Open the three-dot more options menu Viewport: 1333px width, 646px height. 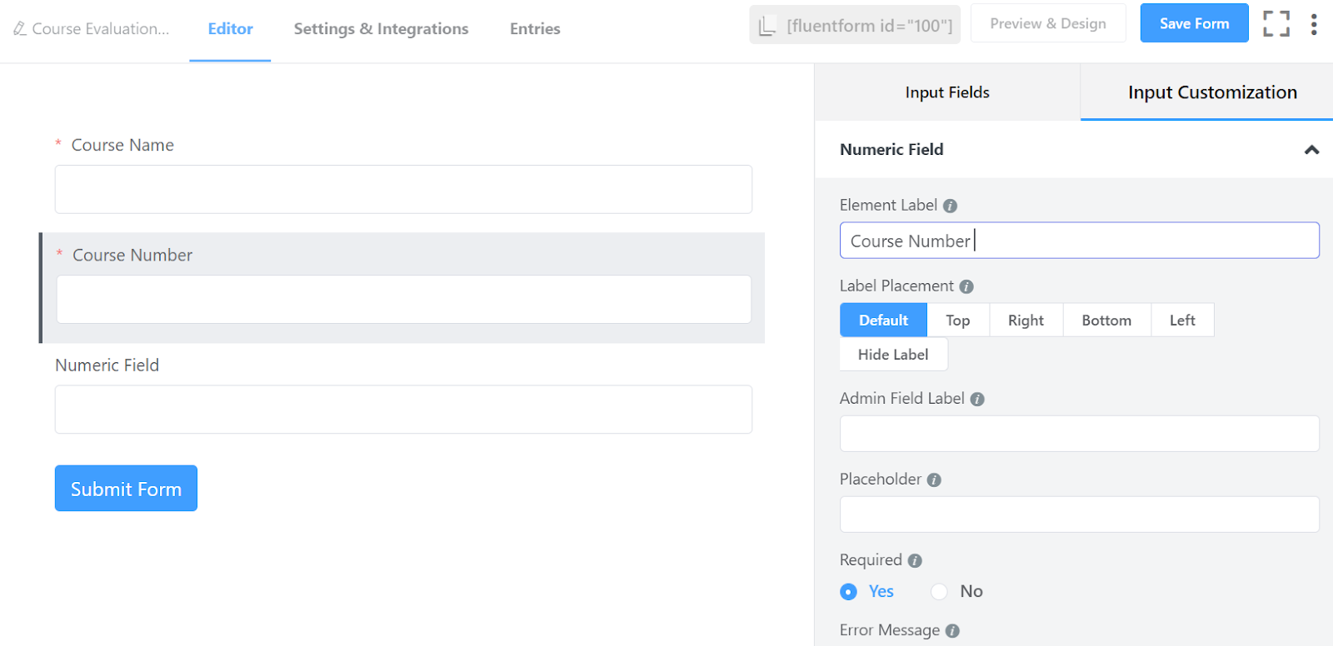coord(1314,23)
